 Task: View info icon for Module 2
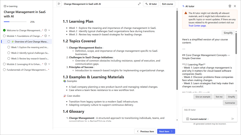click(45, 64)
